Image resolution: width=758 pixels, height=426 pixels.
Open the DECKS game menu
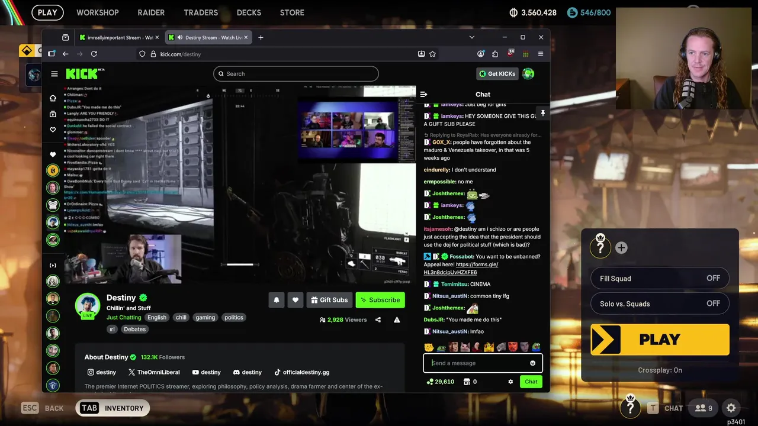tap(249, 12)
